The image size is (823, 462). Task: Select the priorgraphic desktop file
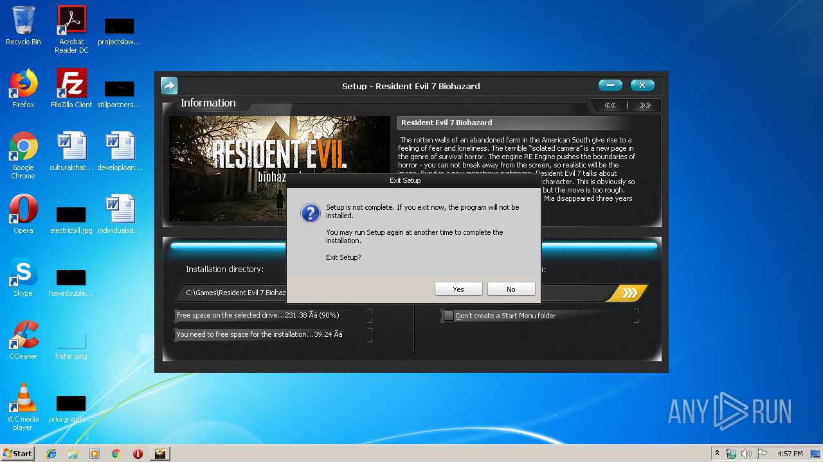click(x=71, y=408)
